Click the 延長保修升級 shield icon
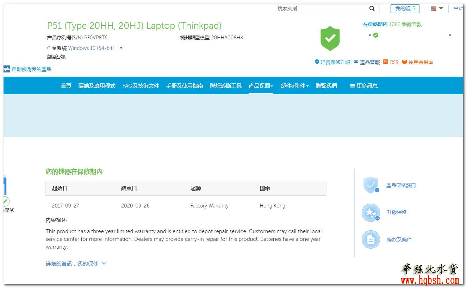 (317, 62)
